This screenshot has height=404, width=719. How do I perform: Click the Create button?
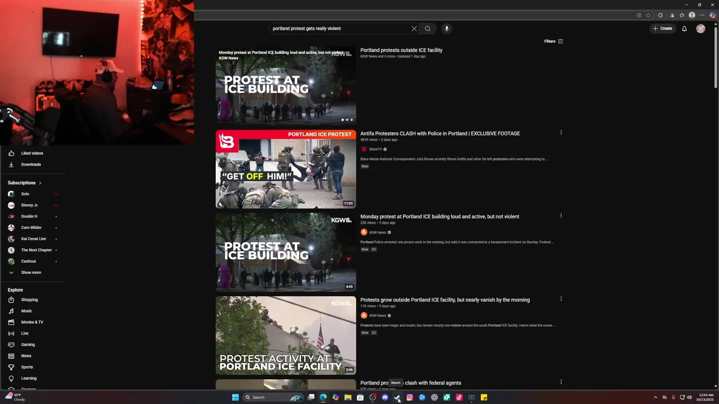[x=662, y=29]
